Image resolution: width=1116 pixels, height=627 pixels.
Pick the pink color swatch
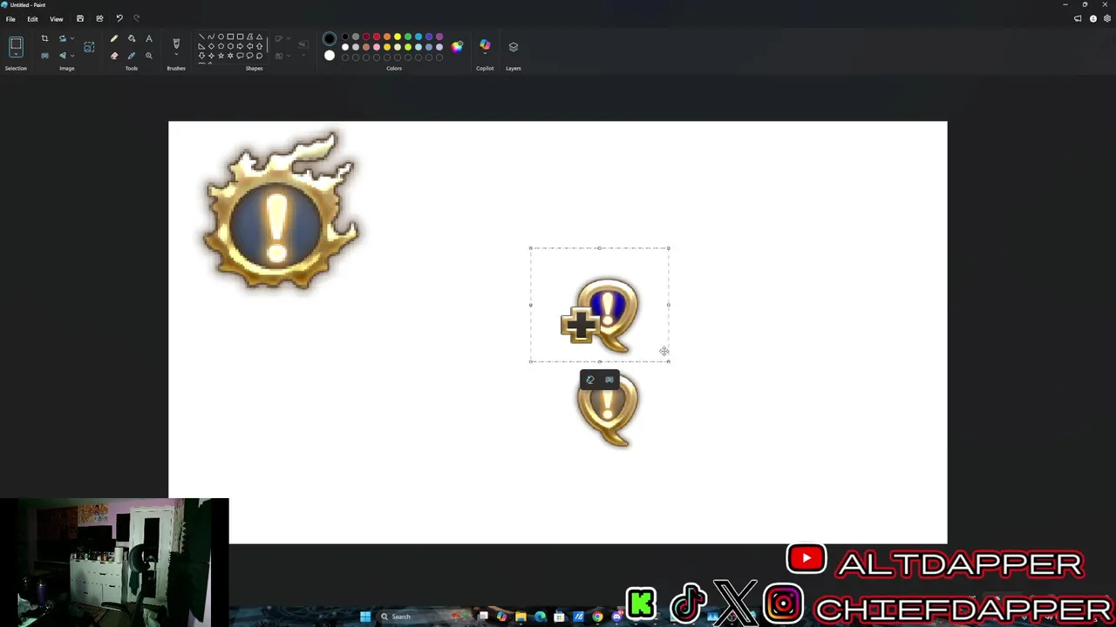[x=377, y=47]
